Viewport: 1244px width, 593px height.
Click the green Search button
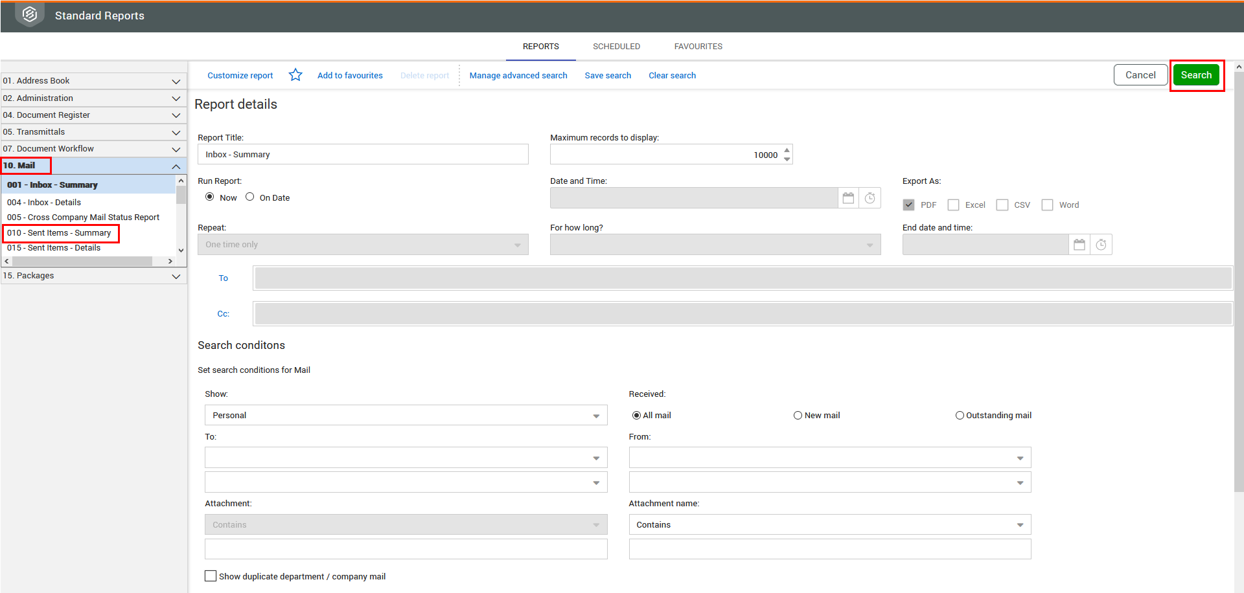click(1196, 75)
